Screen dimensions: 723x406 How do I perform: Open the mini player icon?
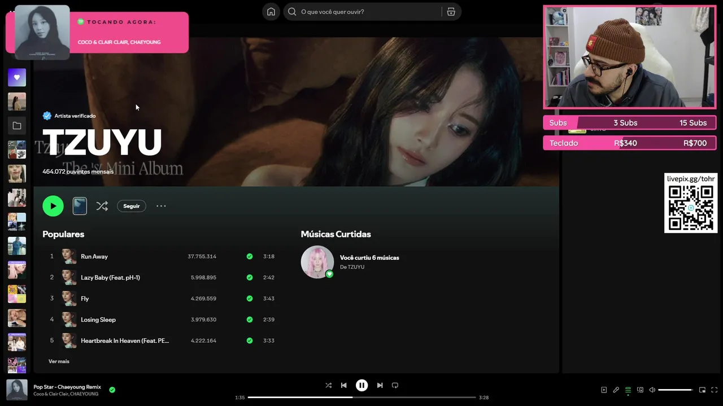(x=702, y=390)
